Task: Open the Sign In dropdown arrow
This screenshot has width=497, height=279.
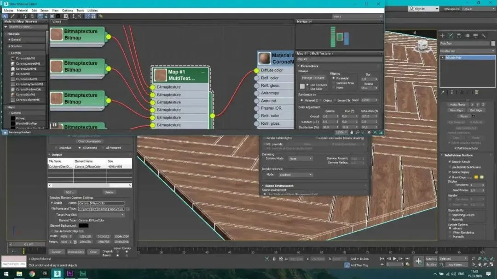Action: pos(436,9)
